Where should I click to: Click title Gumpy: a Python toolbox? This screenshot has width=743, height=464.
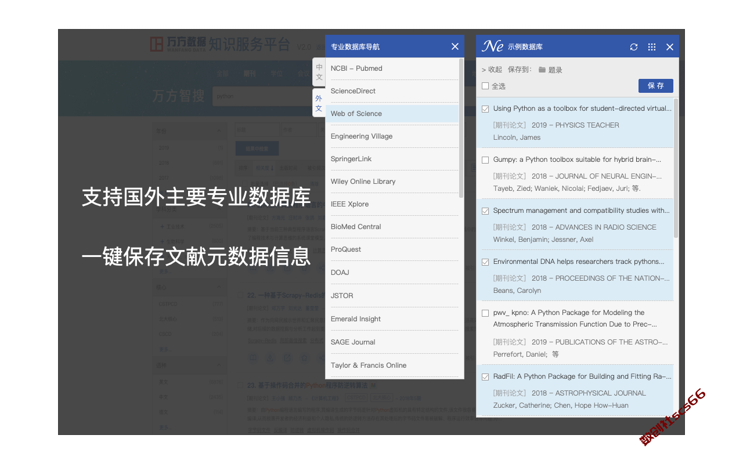pyautogui.click(x=577, y=159)
